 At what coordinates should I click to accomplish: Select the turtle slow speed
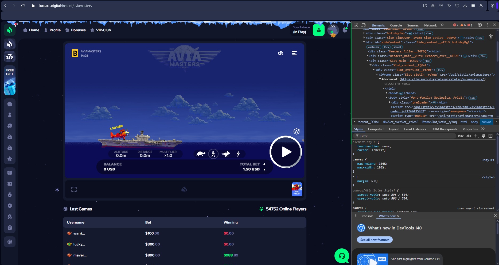(201, 154)
